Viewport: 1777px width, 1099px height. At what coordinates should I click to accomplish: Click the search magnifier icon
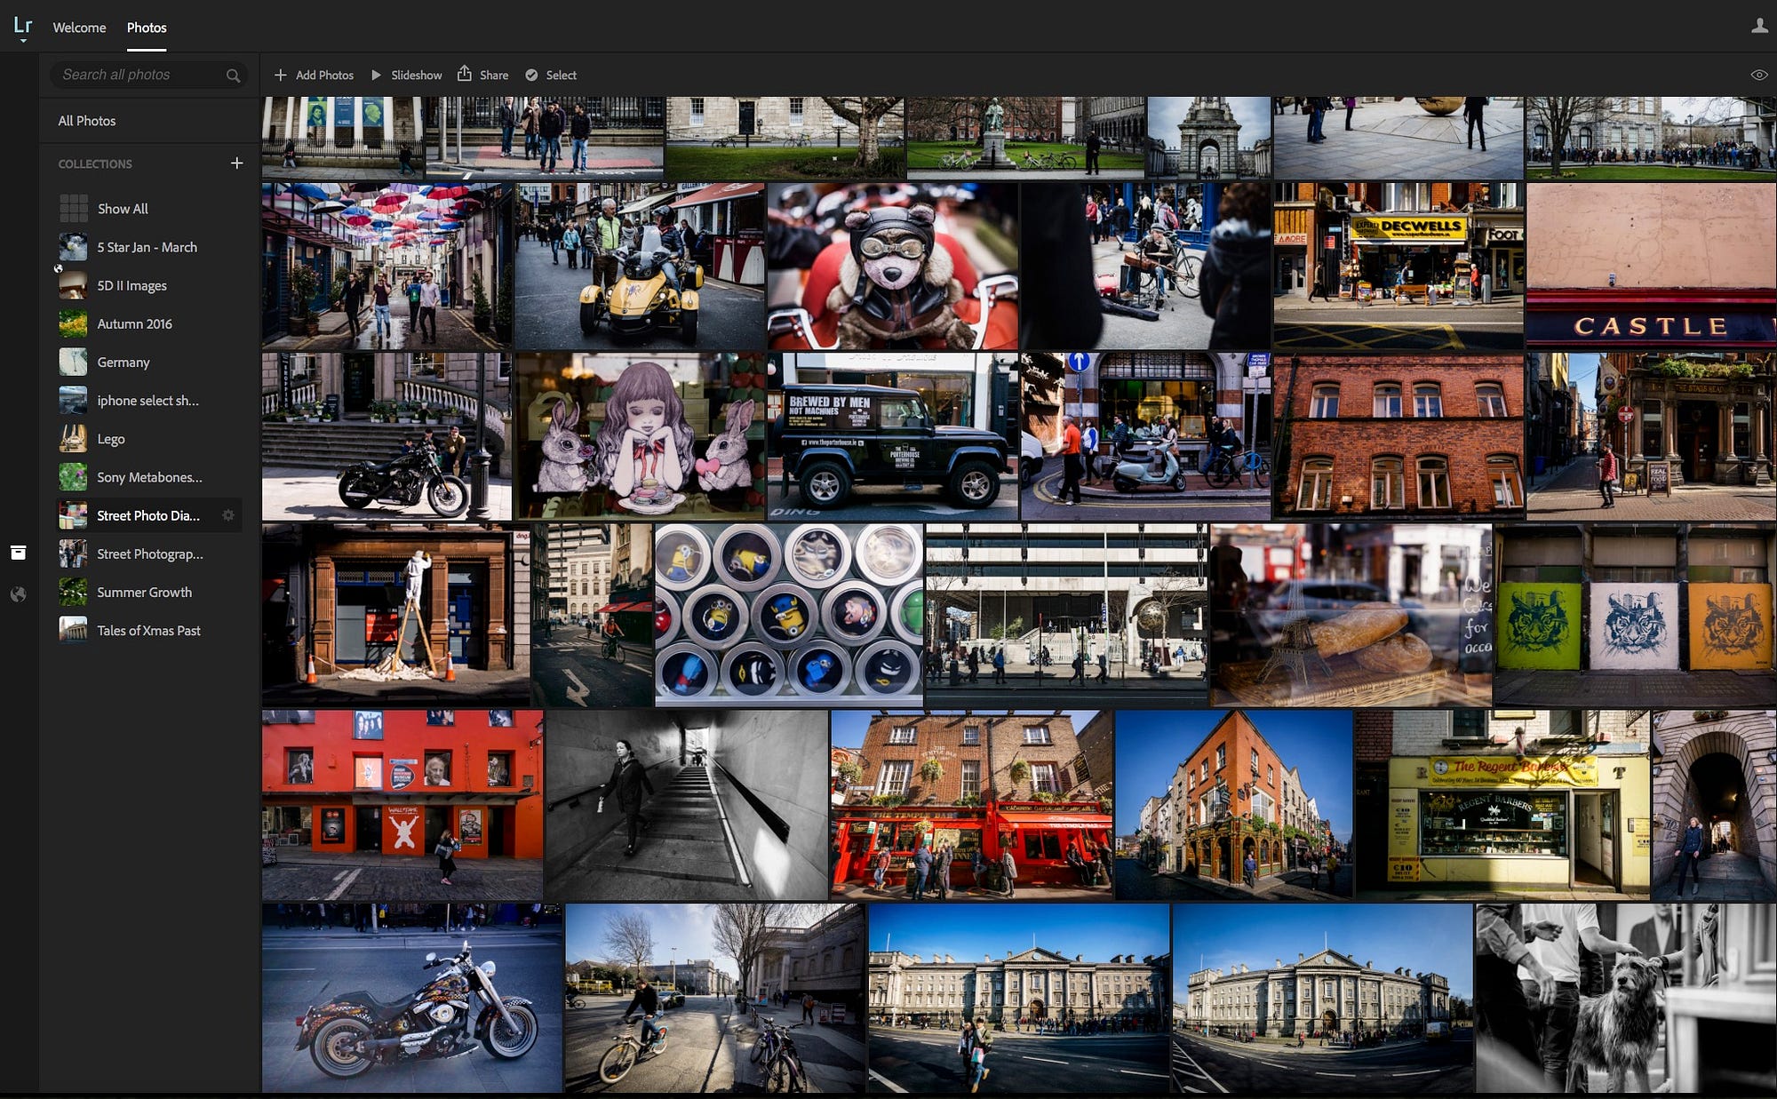[x=233, y=76]
